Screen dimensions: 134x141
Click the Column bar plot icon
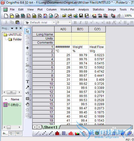(x=57, y=133)
